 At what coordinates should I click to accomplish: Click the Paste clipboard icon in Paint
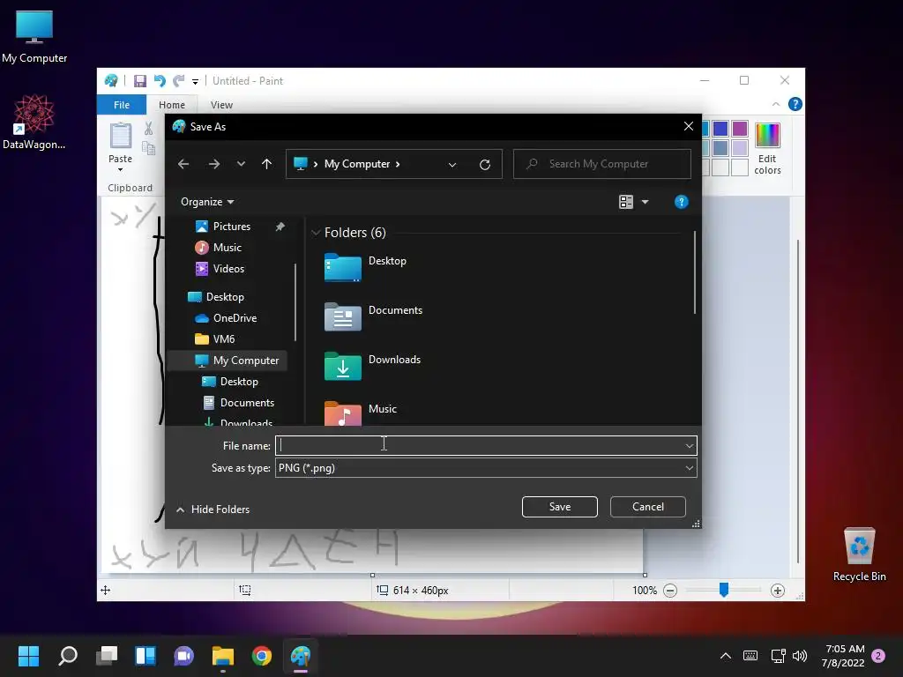click(120, 136)
